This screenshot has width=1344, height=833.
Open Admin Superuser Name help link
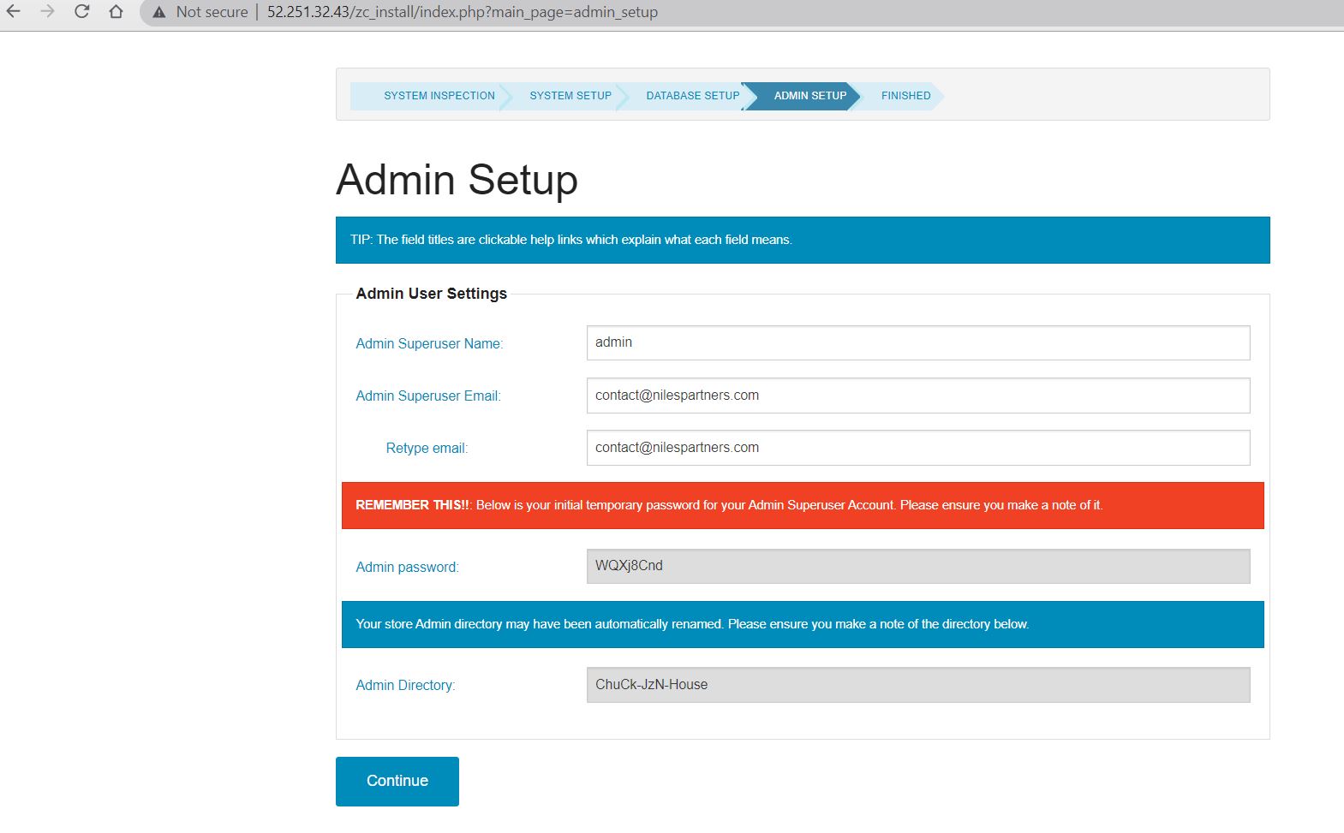(429, 343)
